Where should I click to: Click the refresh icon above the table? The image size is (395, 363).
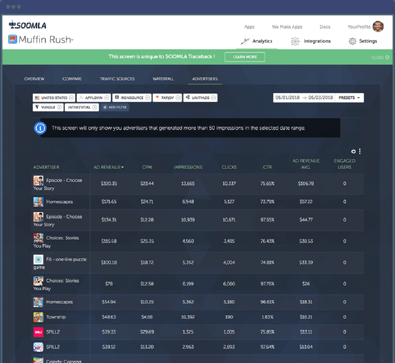pos(353,151)
